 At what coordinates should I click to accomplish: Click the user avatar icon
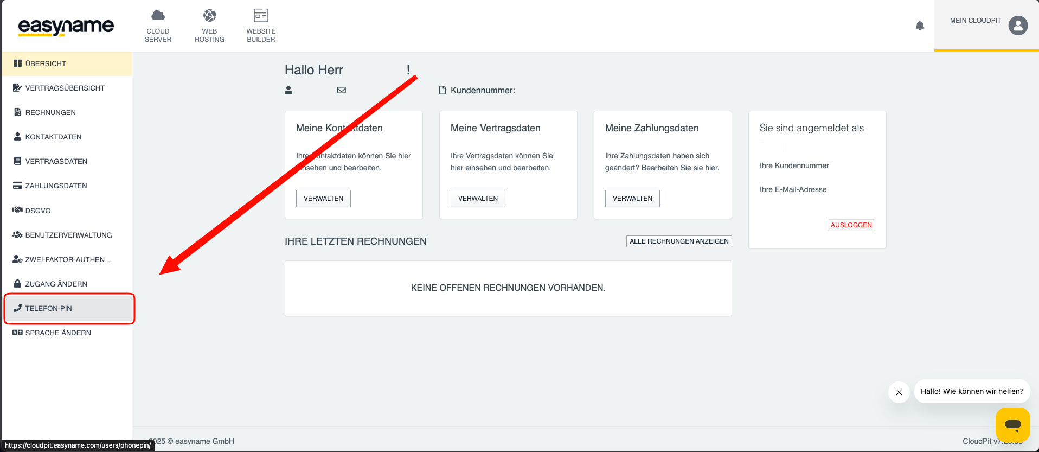[x=1018, y=26]
